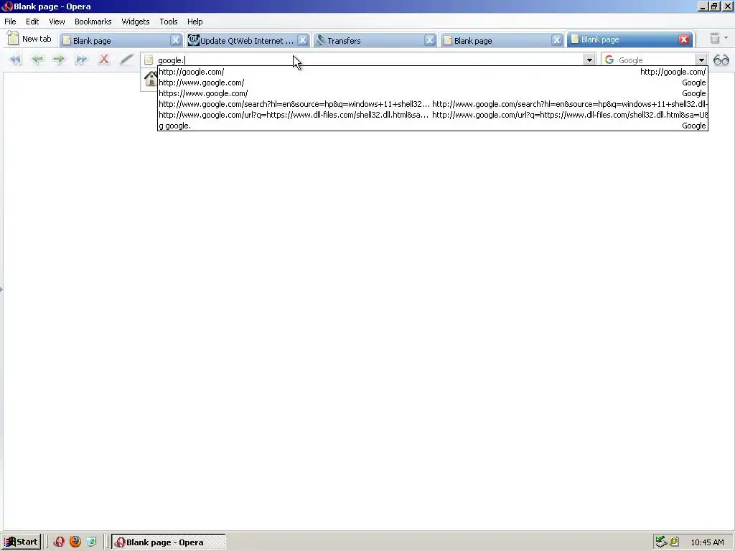Close the Transfers tab
735x551 pixels.
pyautogui.click(x=429, y=40)
